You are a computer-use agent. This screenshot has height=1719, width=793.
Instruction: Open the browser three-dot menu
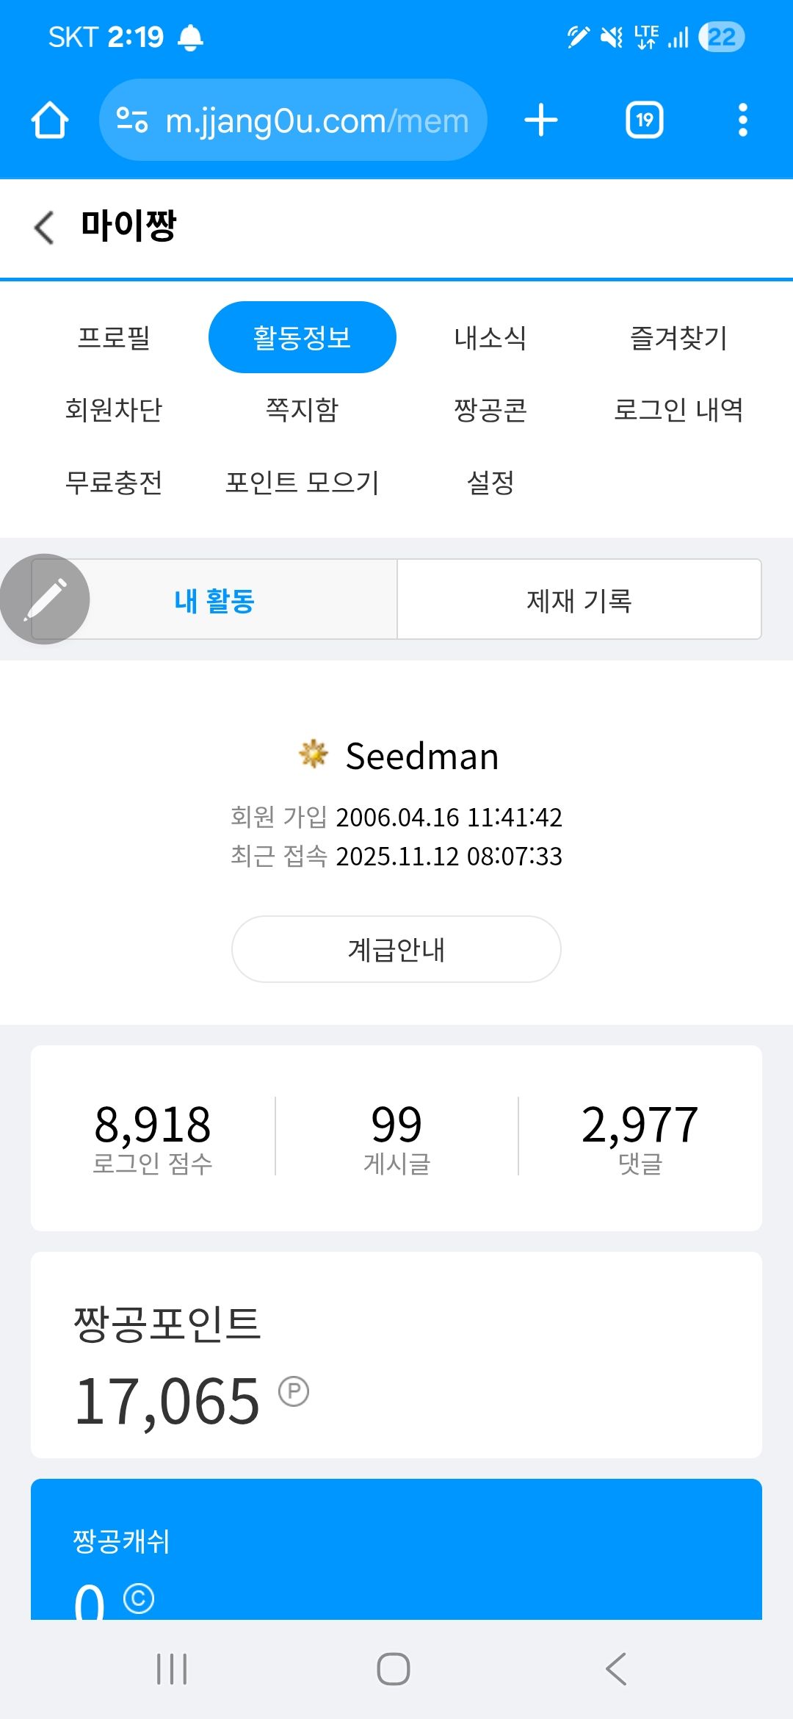click(x=742, y=120)
